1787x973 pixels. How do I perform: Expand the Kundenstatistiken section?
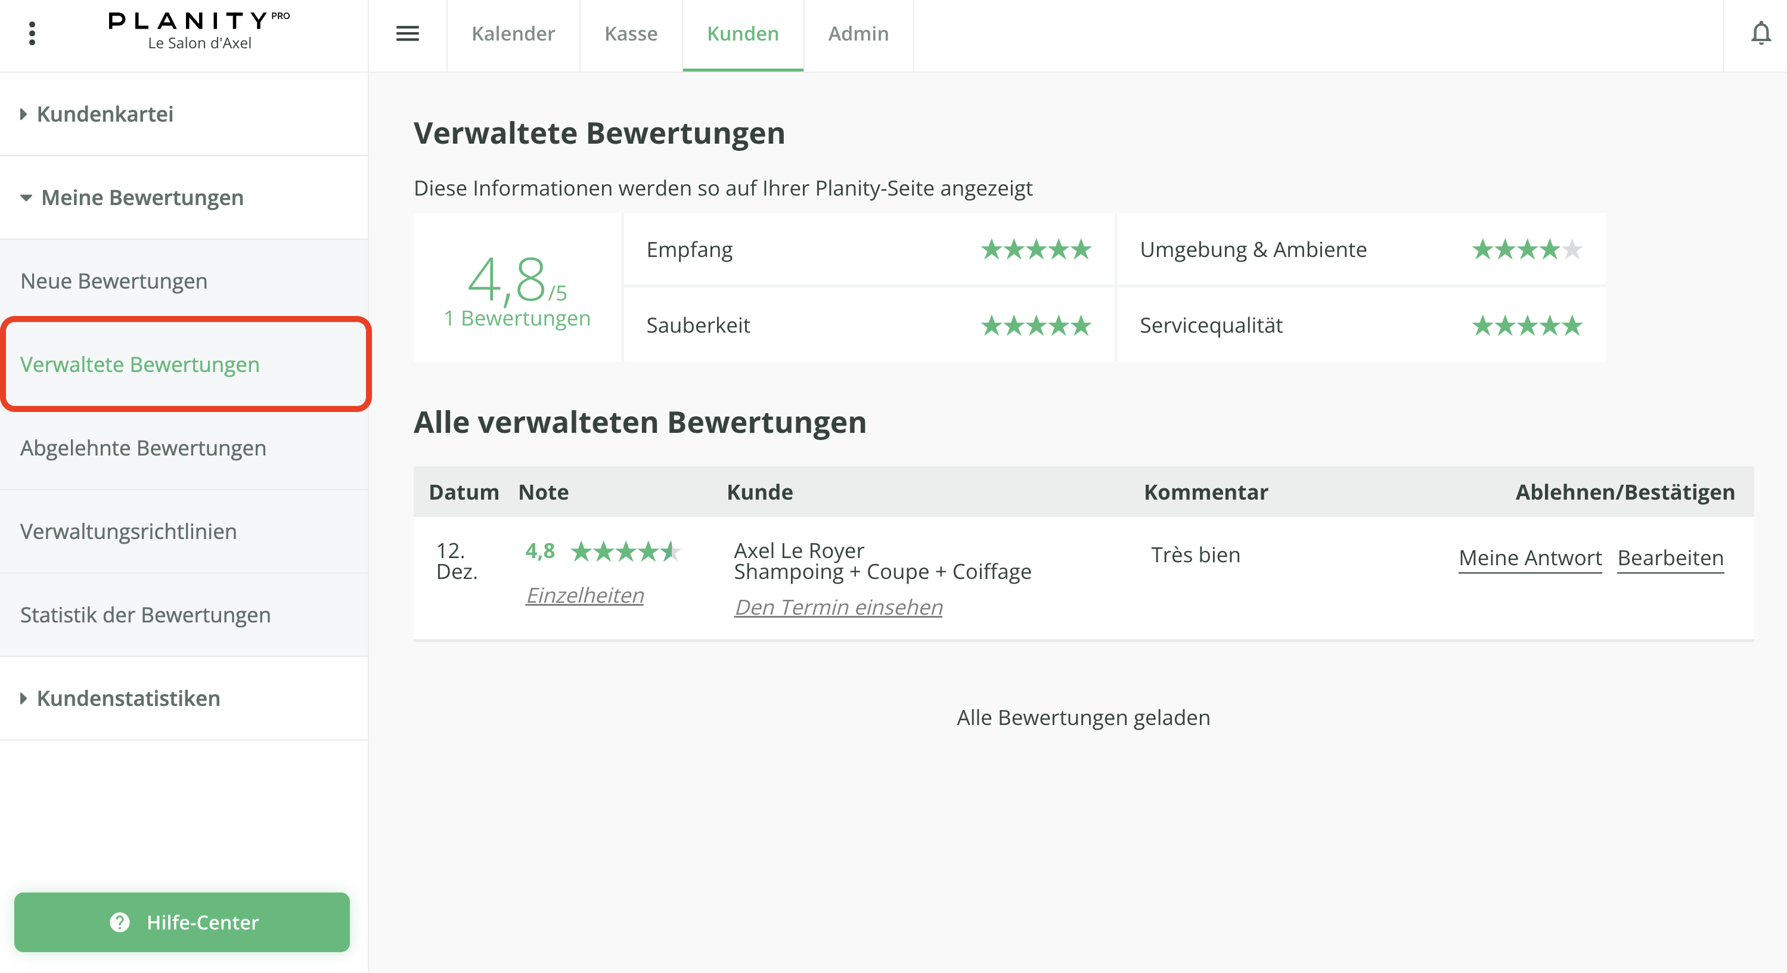(128, 698)
